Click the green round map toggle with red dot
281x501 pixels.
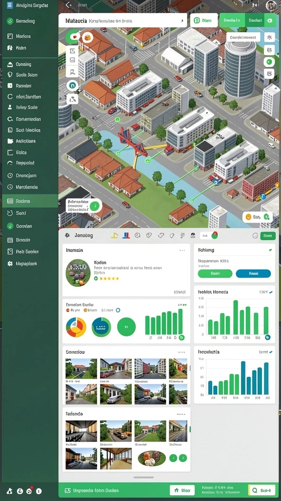point(73,37)
